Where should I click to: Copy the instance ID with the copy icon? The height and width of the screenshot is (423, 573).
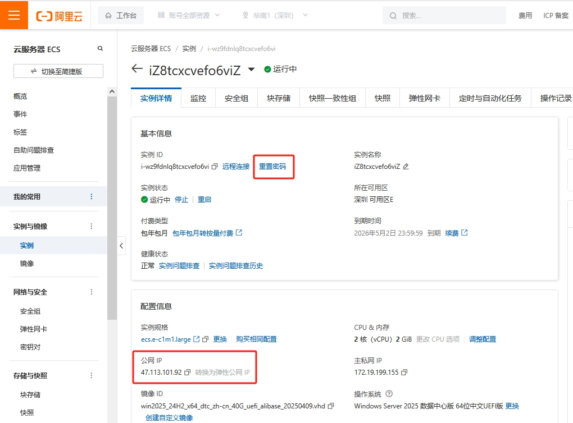(x=215, y=167)
